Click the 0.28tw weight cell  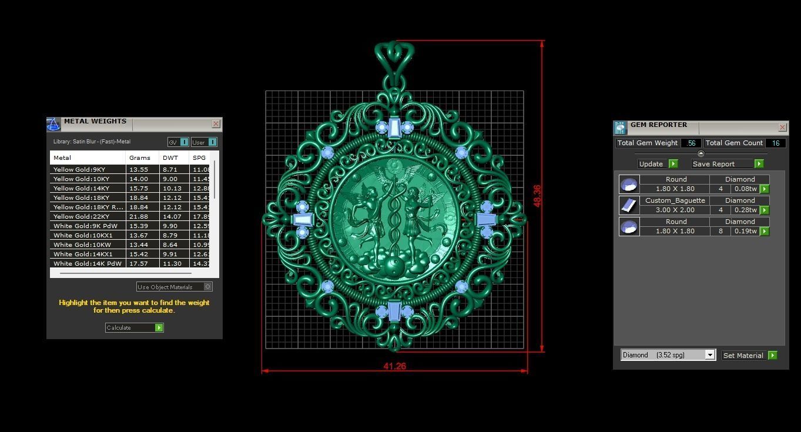click(x=745, y=210)
